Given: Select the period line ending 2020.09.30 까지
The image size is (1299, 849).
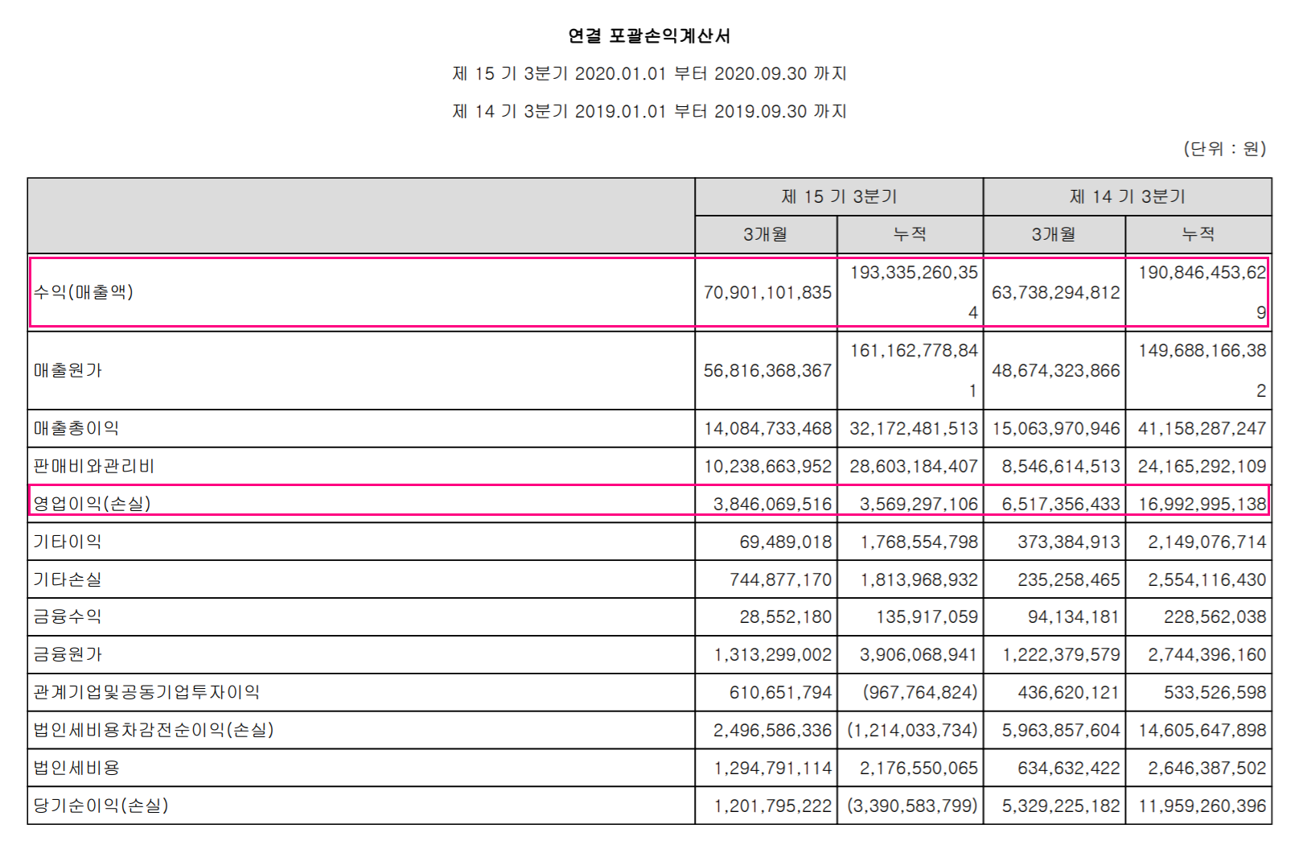Looking at the screenshot, I should point(649,74).
